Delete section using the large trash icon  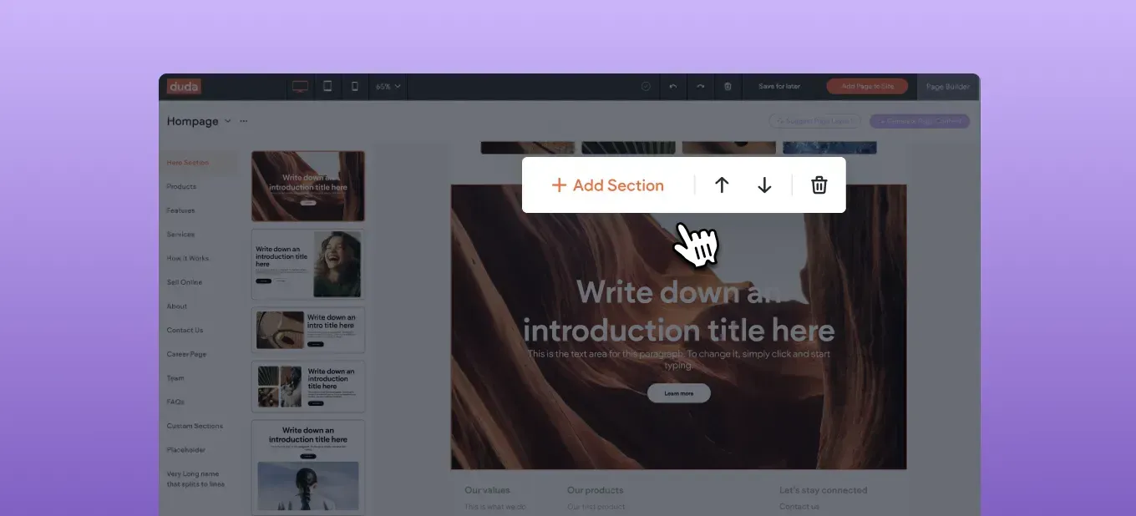coord(819,185)
